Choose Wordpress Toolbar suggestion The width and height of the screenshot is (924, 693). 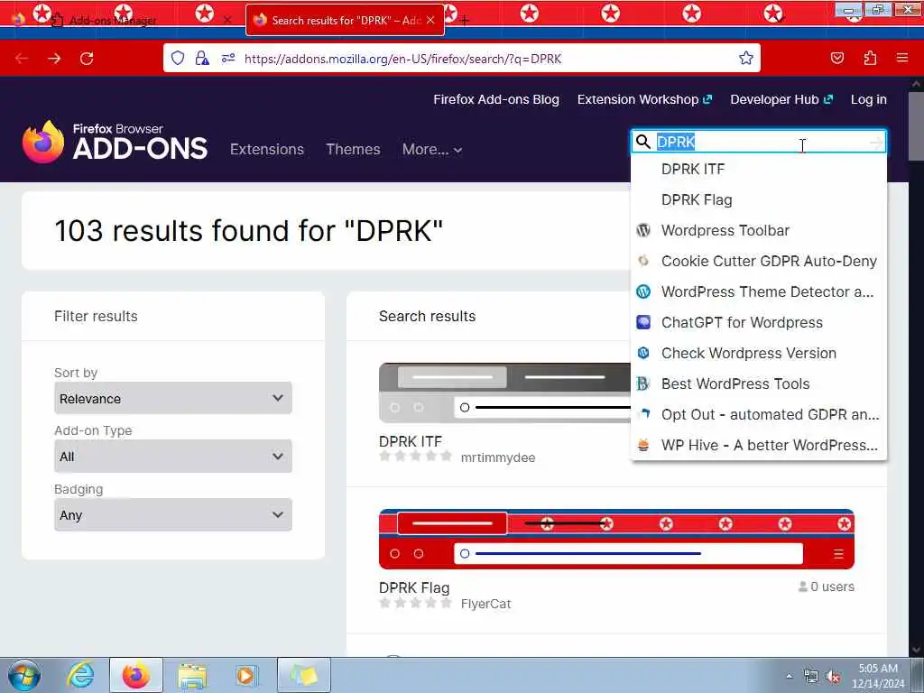(x=758, y=230)
